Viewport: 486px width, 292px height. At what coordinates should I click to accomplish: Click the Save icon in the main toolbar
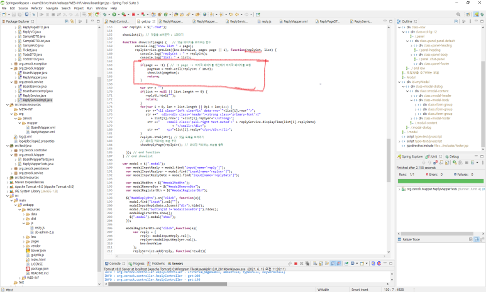pyautogui.click(x=14, y=14)
